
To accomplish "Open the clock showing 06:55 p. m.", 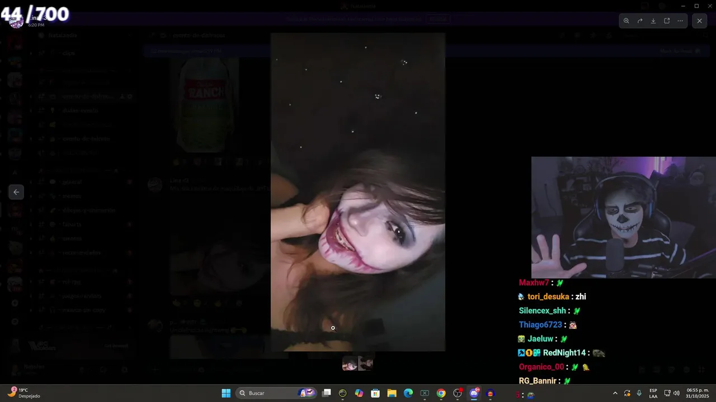I will 698,393.
